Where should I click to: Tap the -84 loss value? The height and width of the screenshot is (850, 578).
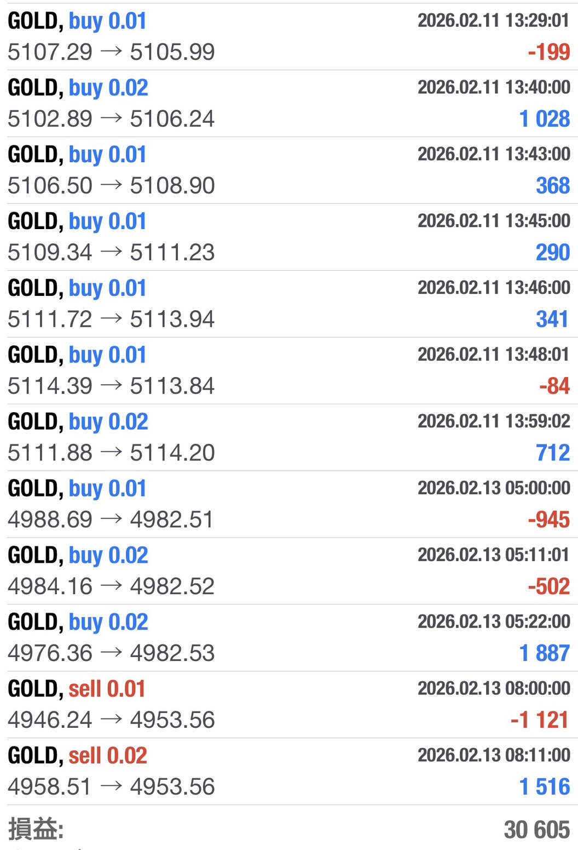tap(554, 386)
